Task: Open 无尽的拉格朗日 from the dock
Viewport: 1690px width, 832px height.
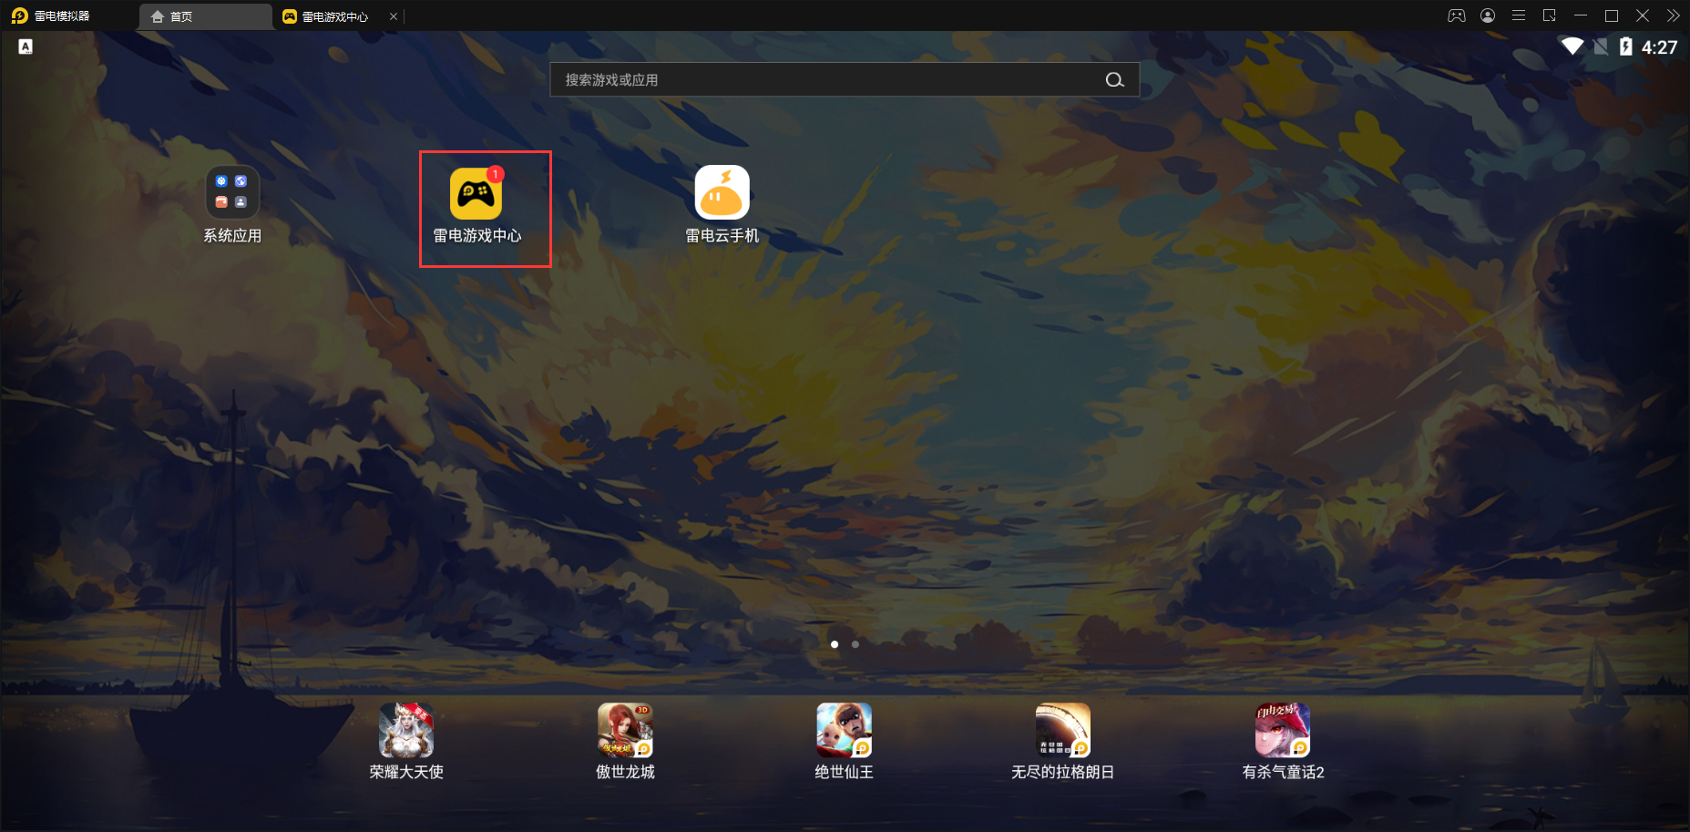Action: (1062, 731)
